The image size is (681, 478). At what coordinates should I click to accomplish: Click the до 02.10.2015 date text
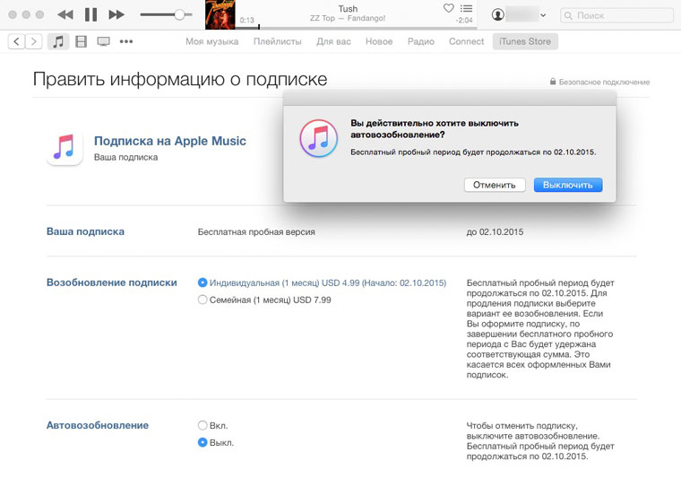[495, 232]
